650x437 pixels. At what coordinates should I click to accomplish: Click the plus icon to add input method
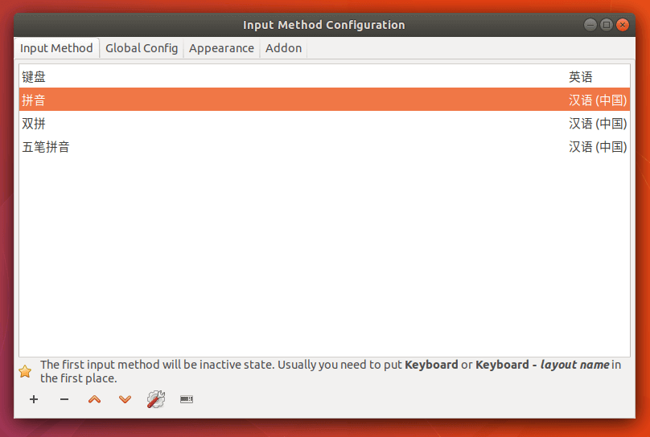pyautogui.click(x=34, y=399)
